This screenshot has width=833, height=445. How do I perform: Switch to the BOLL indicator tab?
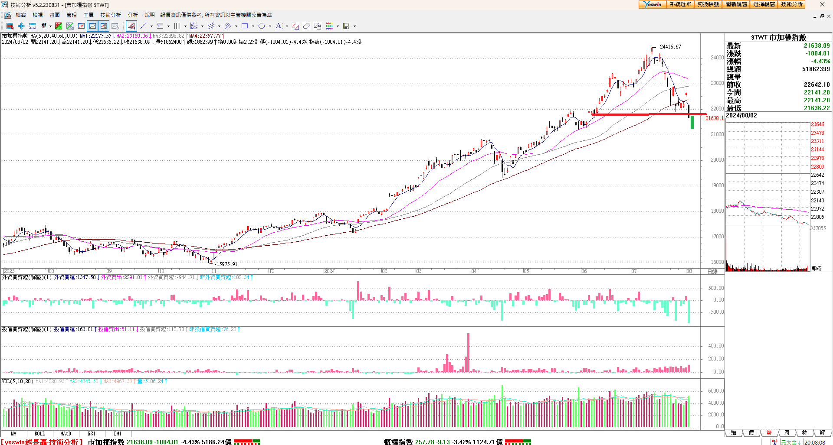pyautogui.click(x=39, y=434)
